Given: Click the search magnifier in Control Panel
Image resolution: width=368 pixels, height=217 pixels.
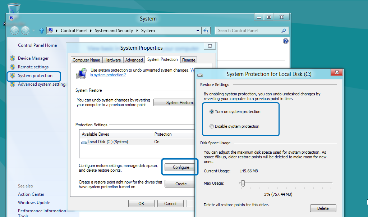Looking at the screenshot, I should coord(284,31).
